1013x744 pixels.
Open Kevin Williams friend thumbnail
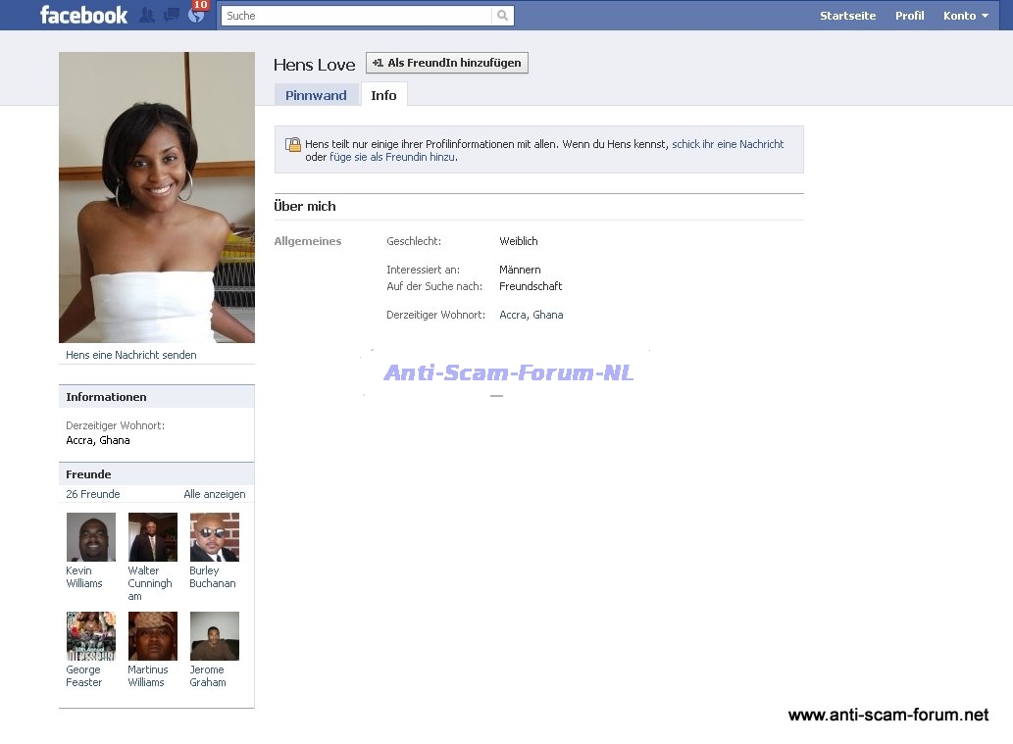click(90, 537)
